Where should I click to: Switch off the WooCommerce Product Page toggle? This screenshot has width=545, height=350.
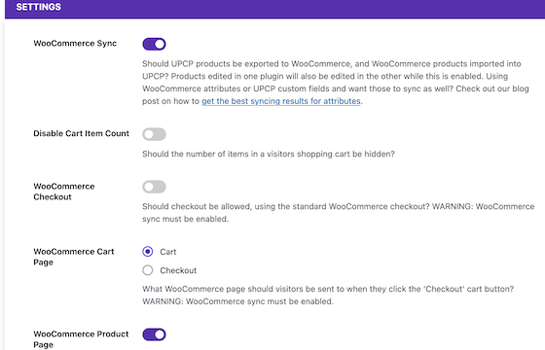pos(154,334)
